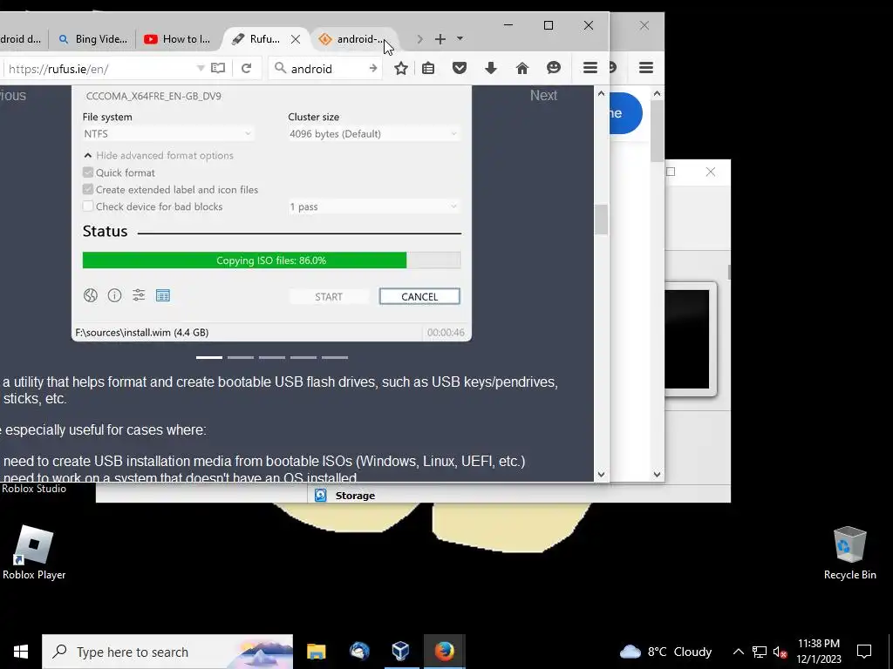Switch to the How to YouTube tab
Image resolution: width=893 pixels, height=669 pixels.
178,39
